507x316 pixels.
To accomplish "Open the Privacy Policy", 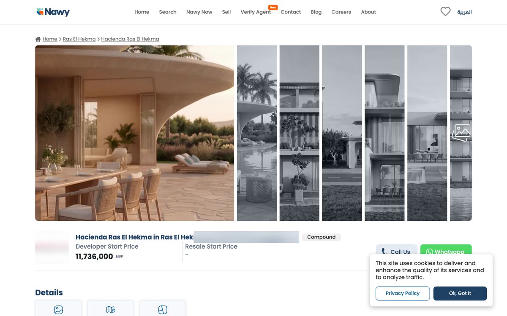I will coord(403,293).
